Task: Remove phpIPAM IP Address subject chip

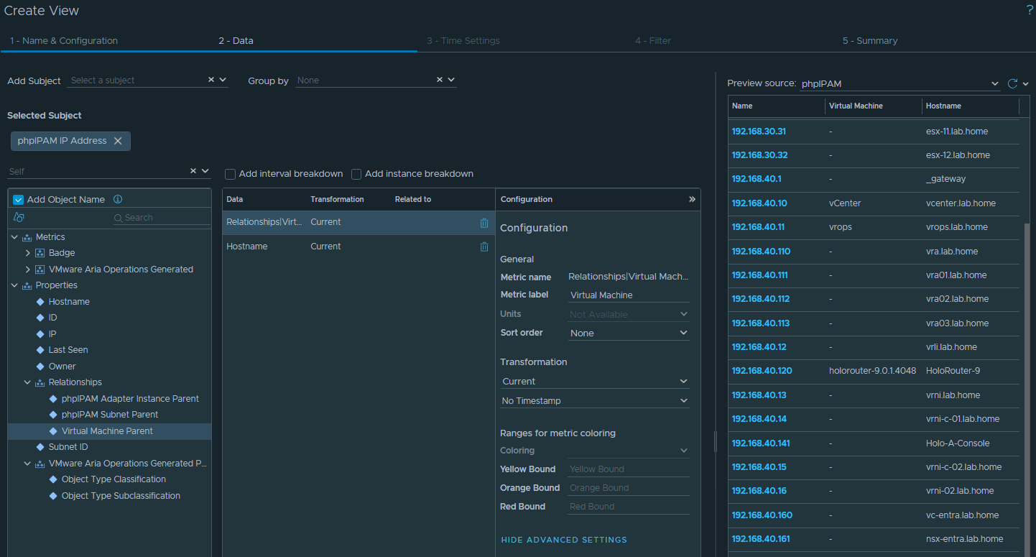Action: 118,141
